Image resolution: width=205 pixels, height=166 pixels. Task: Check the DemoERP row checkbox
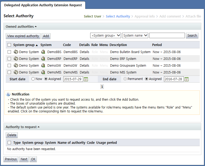pos(9,59)
